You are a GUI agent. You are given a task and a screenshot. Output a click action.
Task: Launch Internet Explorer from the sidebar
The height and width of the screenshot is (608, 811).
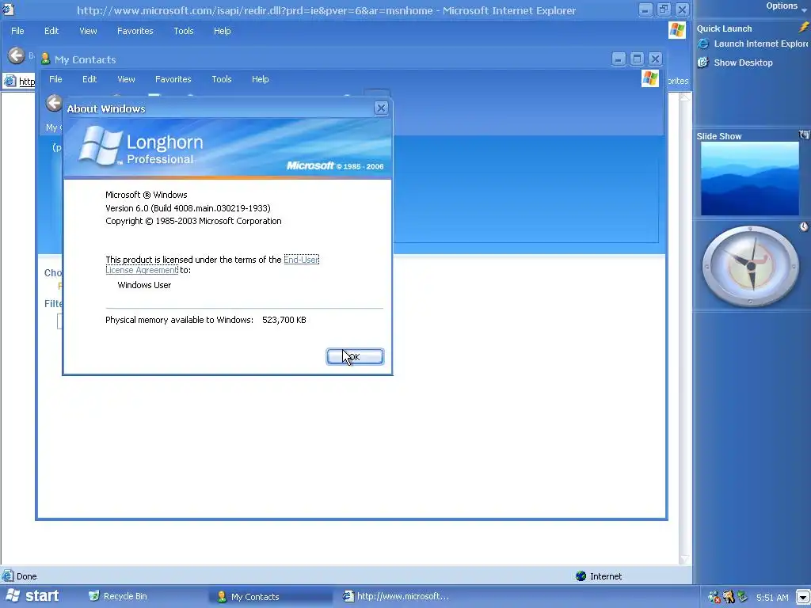[753, 44]
